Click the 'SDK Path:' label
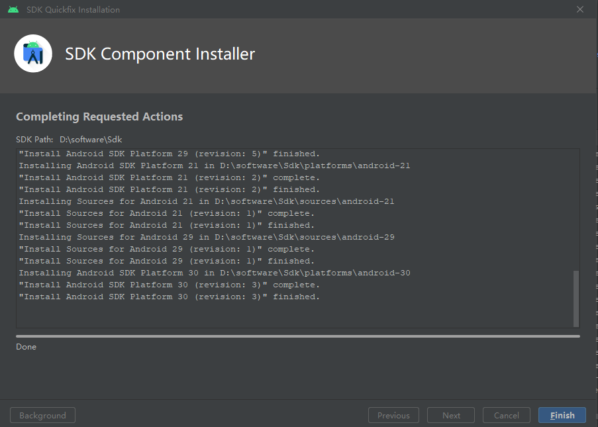 [34, 140]
